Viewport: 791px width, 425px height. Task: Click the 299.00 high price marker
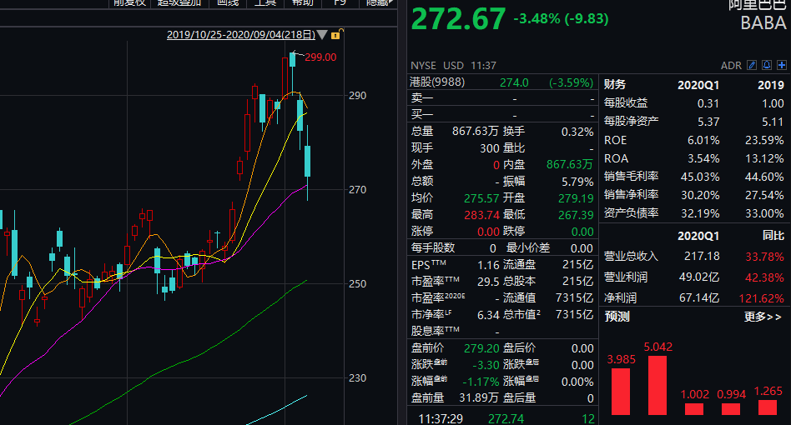pos(320,57)
